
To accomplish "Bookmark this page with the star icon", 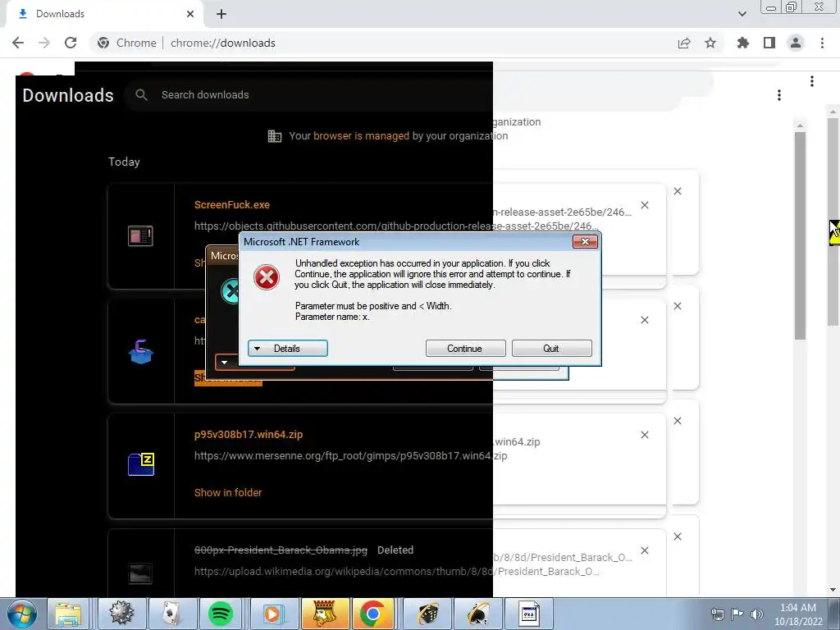I will coord(710,43).
